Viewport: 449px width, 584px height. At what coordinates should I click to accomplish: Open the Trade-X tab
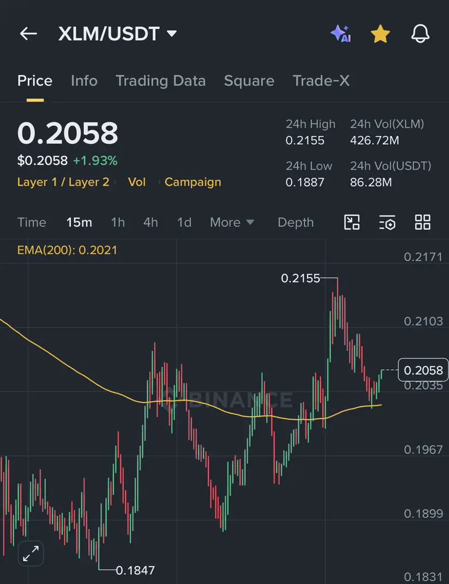coord(321,81)
